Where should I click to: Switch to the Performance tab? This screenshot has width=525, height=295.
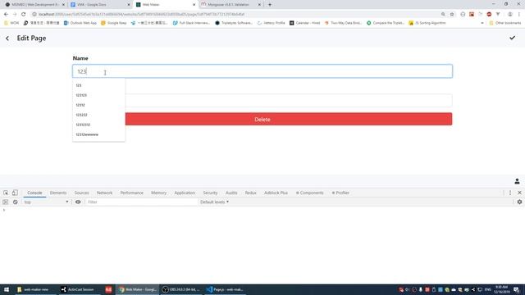(x=131, y=193)
